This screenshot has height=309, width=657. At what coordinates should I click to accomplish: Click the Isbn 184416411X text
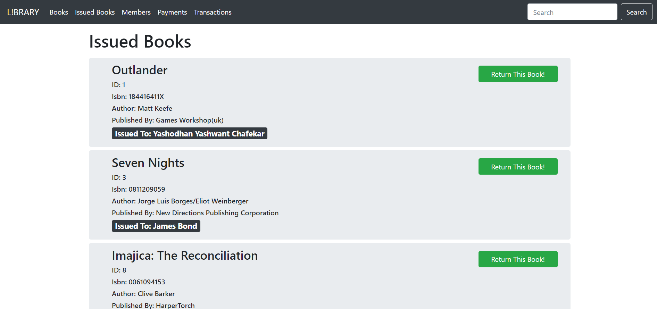click(138, 97)
